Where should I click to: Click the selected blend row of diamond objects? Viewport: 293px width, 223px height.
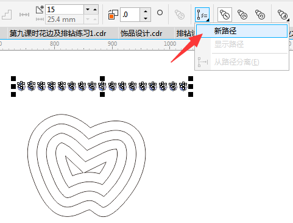(x=102, y=86)
